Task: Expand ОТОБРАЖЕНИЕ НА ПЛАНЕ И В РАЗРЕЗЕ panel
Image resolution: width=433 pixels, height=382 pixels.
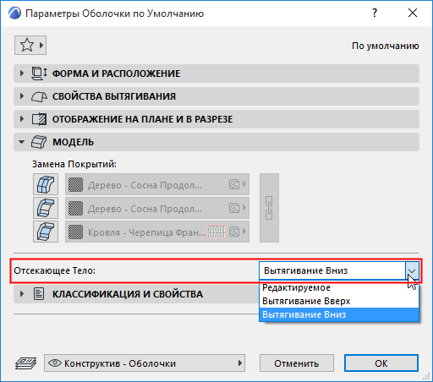Action: pos(216,119)
